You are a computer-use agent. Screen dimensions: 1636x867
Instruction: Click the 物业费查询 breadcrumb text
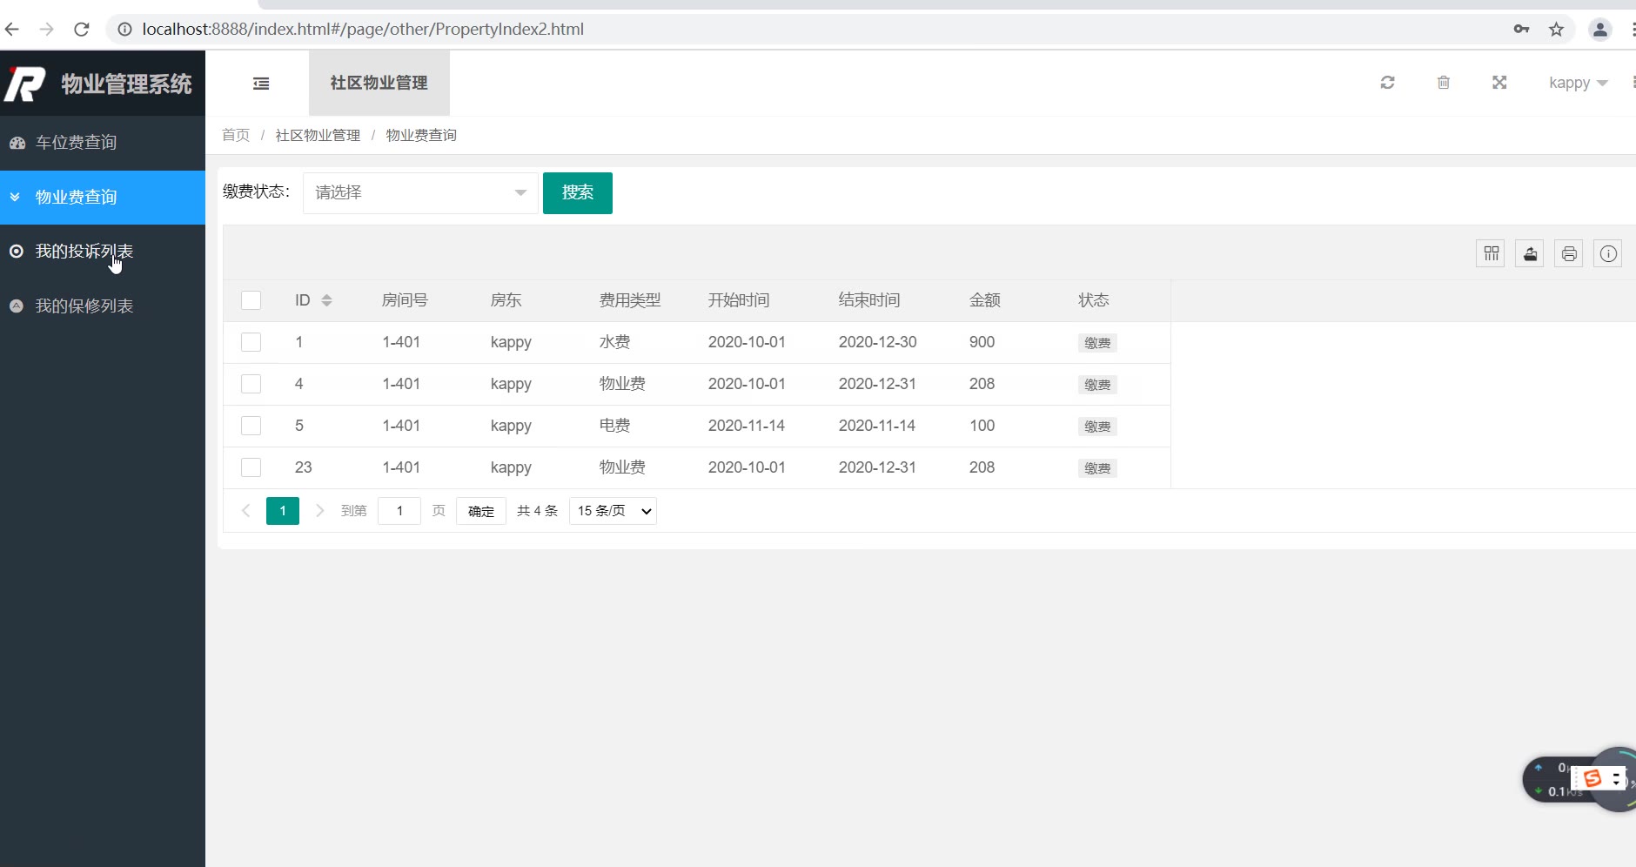point(421,135)
